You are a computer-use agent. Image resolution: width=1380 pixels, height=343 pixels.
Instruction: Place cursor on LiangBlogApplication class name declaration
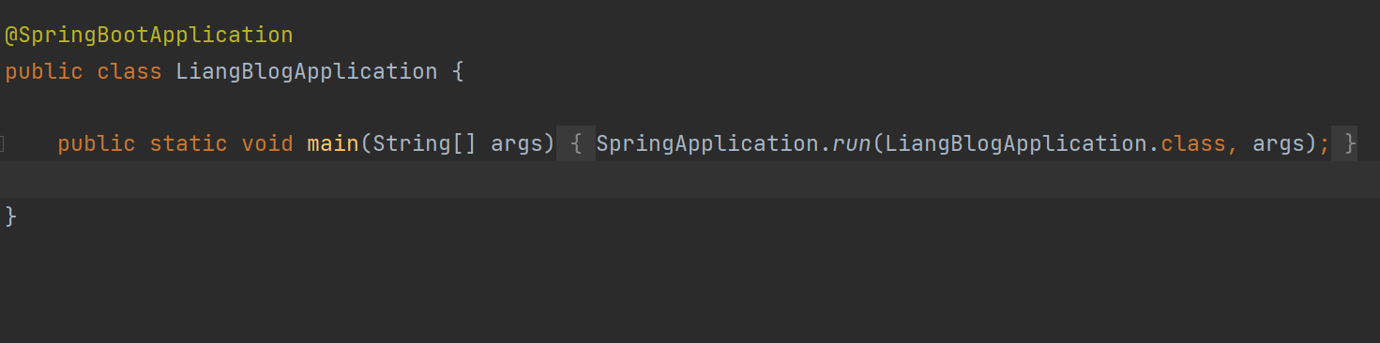[307, 71]
